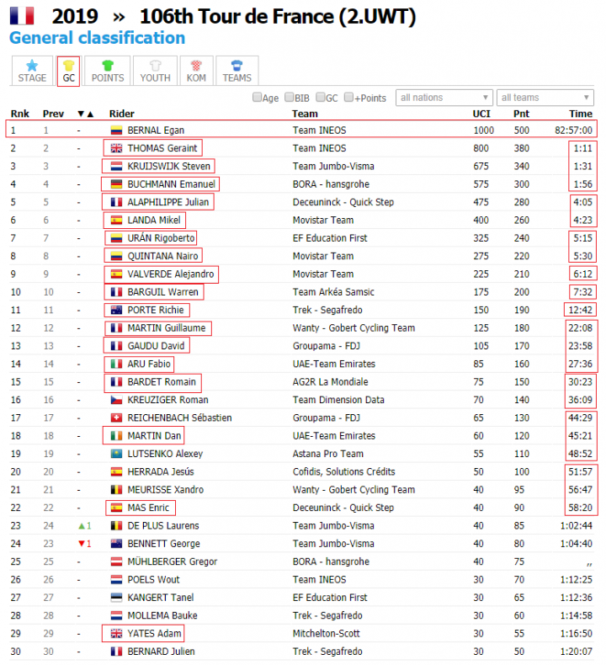Click the British flag beside YATES Adam
Screen dimensions: 606x665
point(116,634)
